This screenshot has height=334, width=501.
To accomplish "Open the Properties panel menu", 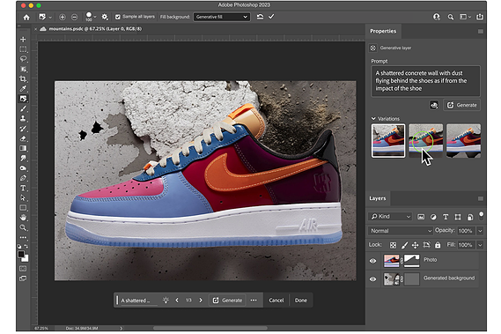I will click(480, 32).
